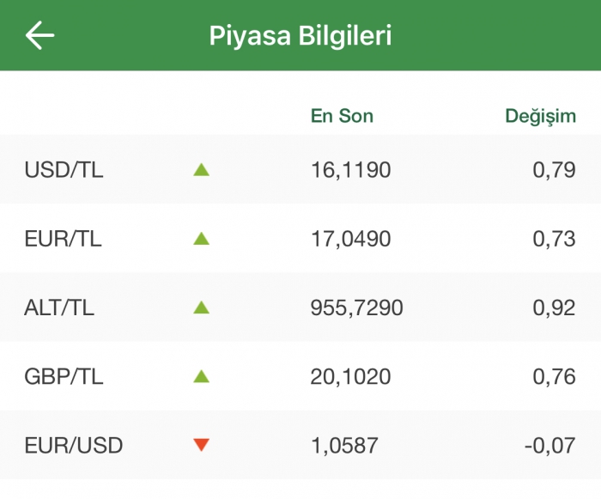
Task: Click the green up arrow for USD/TL
Action: tap(202, 170)
